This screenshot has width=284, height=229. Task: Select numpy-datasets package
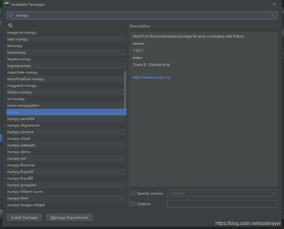[66, 145]
